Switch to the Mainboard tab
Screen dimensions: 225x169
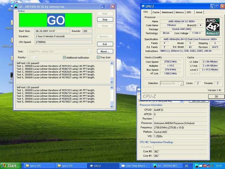click(167, 12)
